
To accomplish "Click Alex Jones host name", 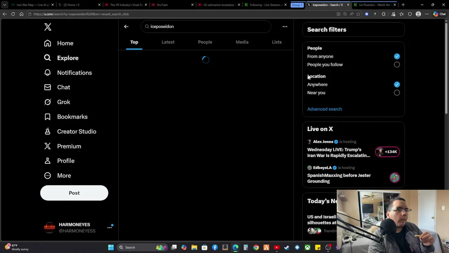I will click(323, 142).
